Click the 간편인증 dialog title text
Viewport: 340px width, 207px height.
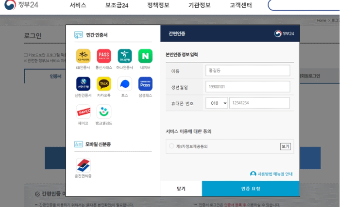click(x=177, y=33)
